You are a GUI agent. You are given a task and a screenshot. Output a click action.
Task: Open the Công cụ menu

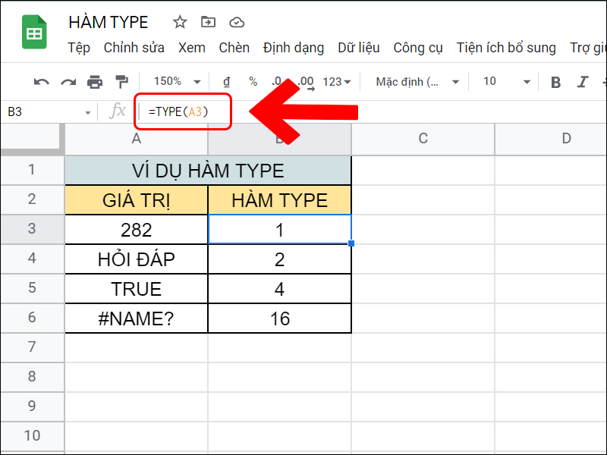coord(418,48)
